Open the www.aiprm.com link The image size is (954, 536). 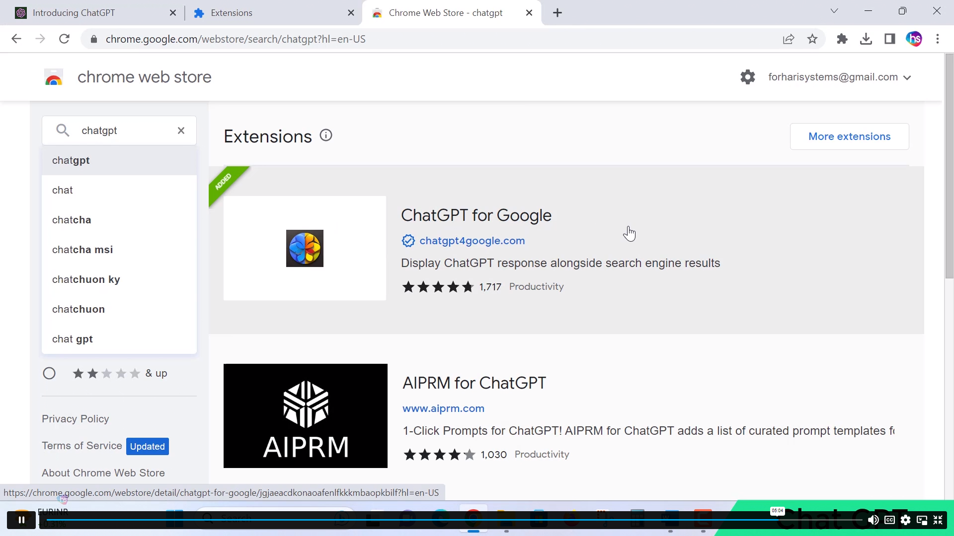pyautogui.click(x=443, y=408)
